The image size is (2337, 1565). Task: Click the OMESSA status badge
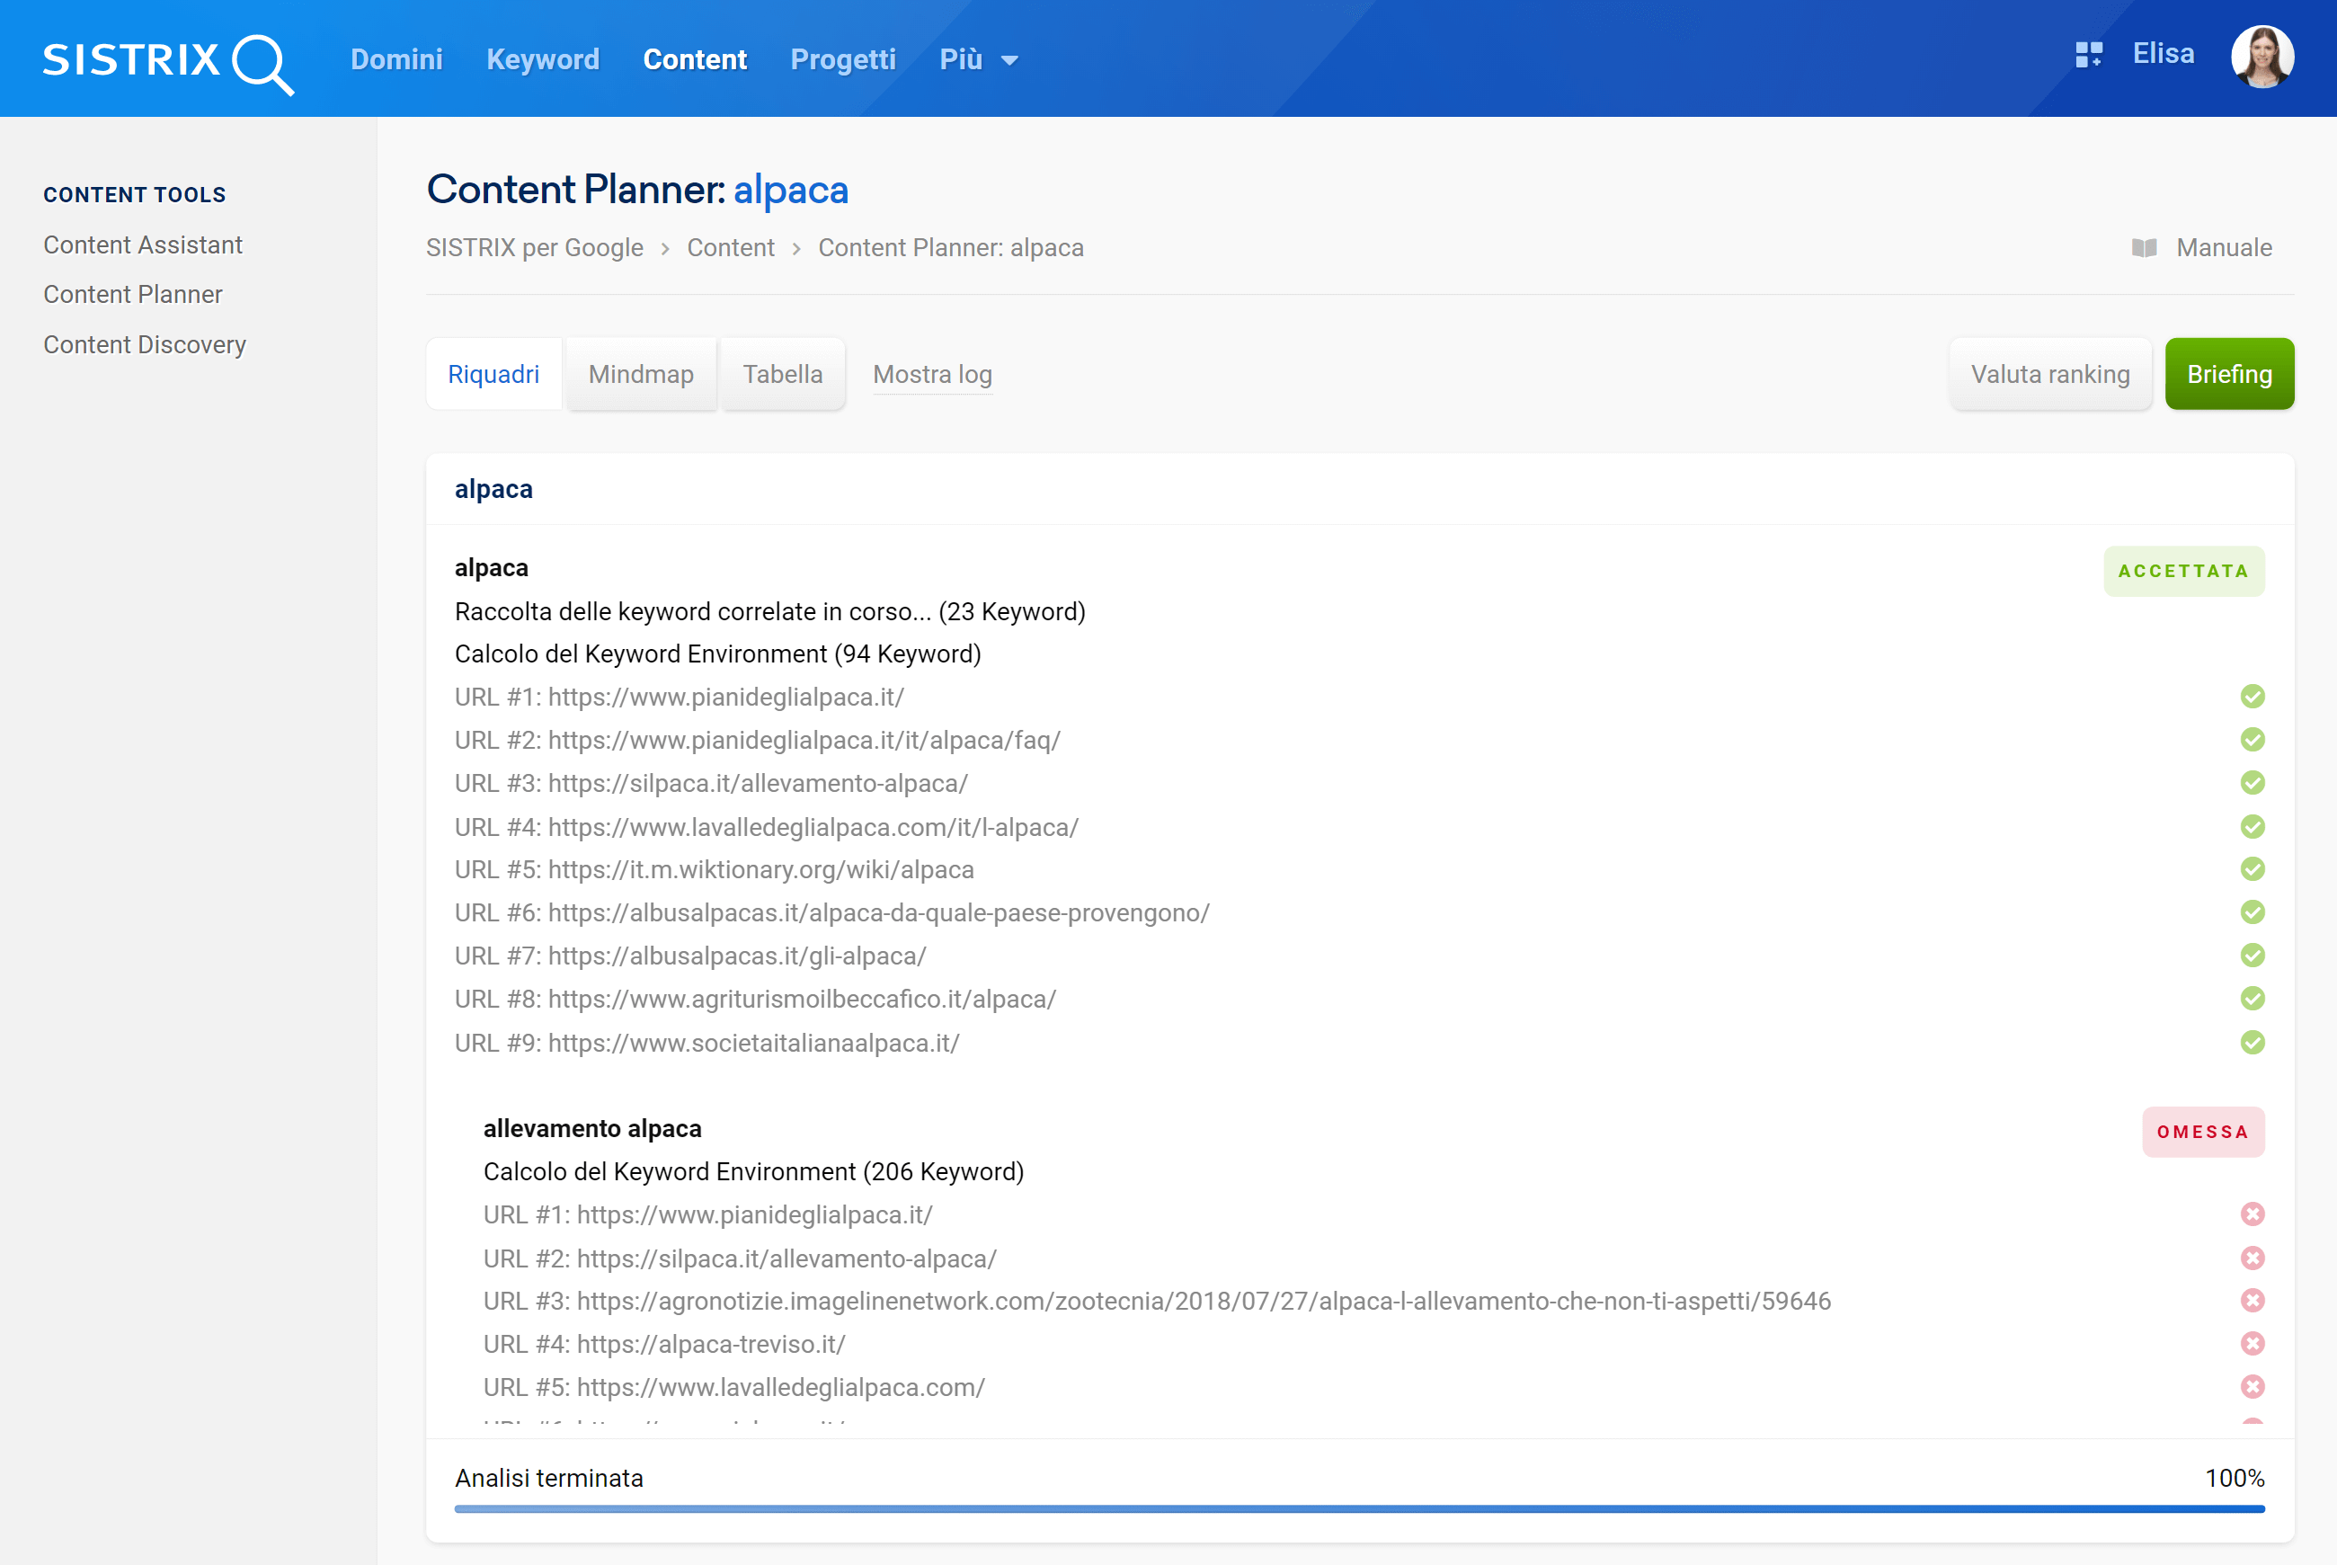coord(2202,1132)
